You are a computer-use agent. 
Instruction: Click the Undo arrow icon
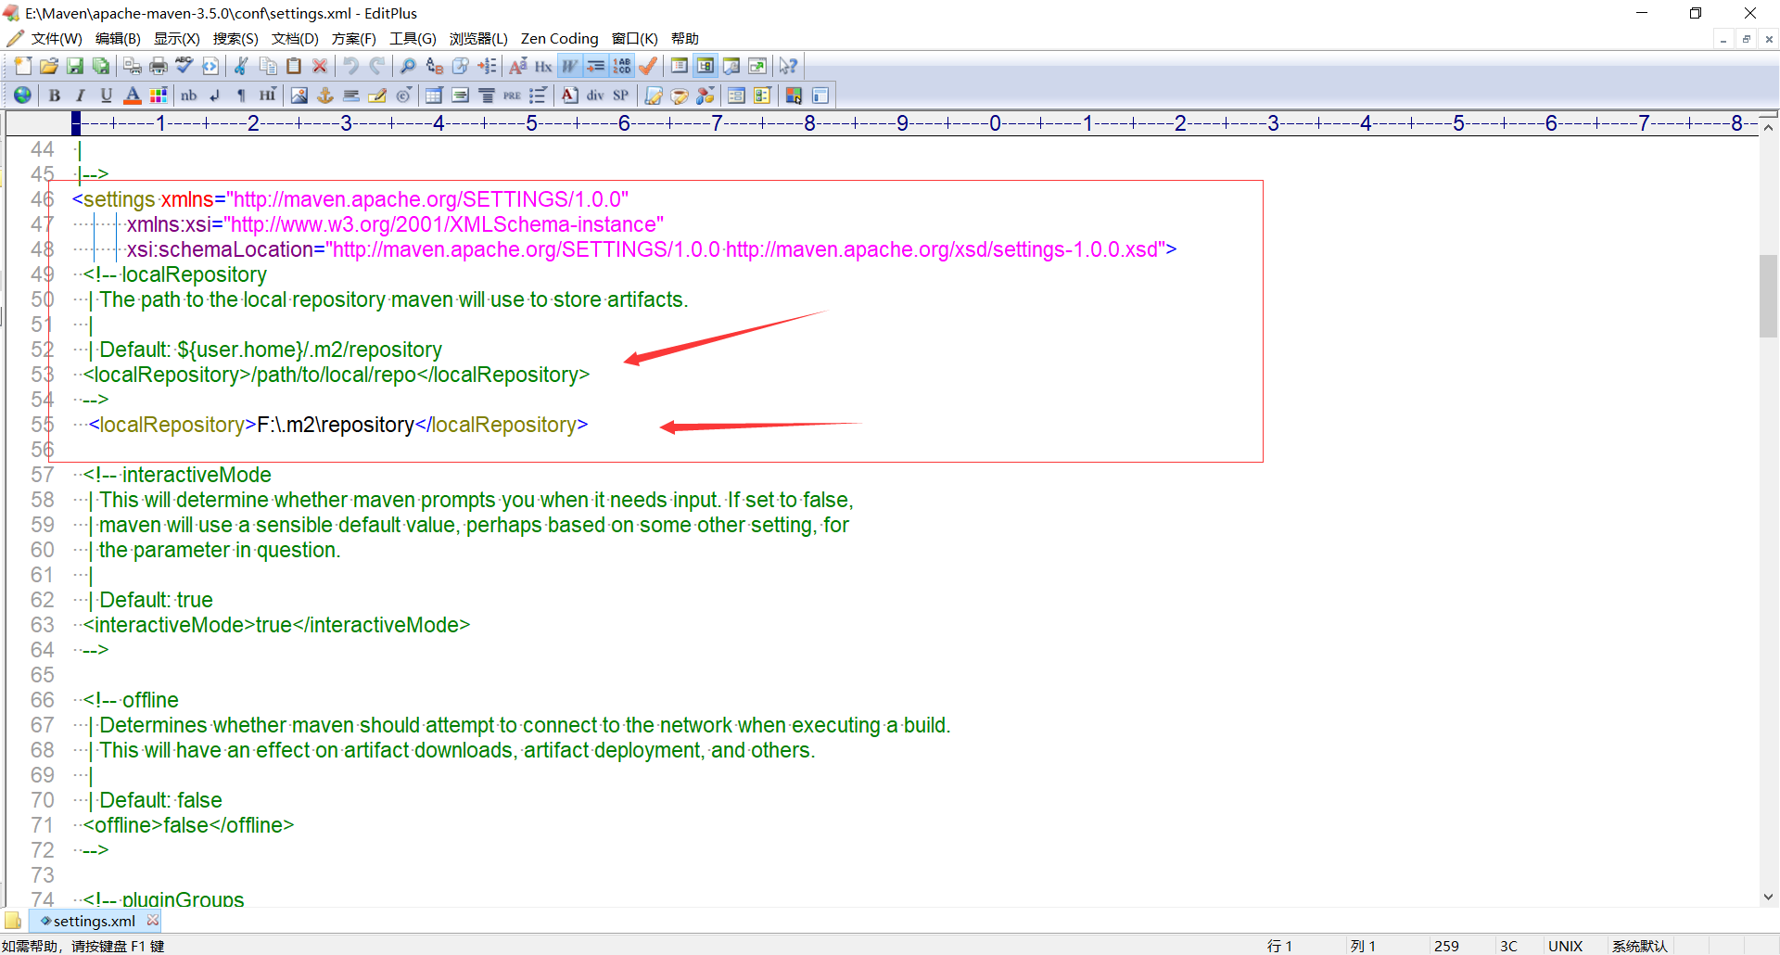click(351, 66)
